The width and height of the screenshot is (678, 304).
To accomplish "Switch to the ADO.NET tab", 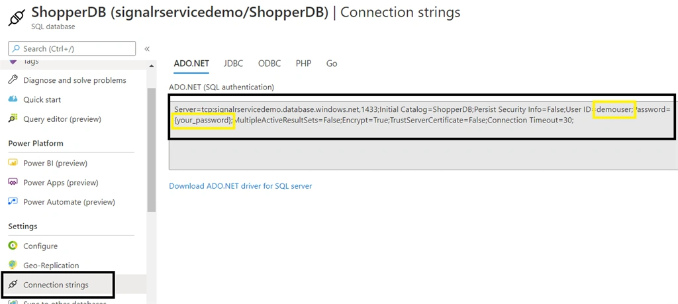I will tap(191, 64).
